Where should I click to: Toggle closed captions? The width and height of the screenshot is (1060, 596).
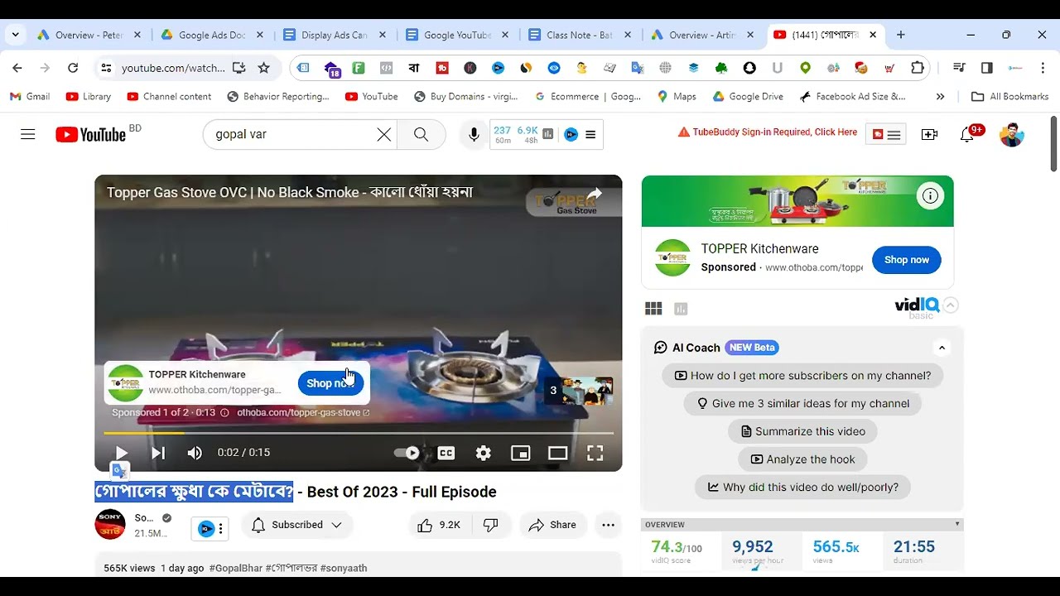click(446, 453)
